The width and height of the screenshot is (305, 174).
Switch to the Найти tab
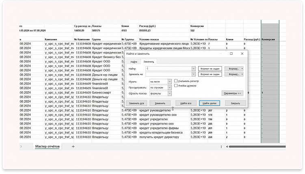click(134, 61)
